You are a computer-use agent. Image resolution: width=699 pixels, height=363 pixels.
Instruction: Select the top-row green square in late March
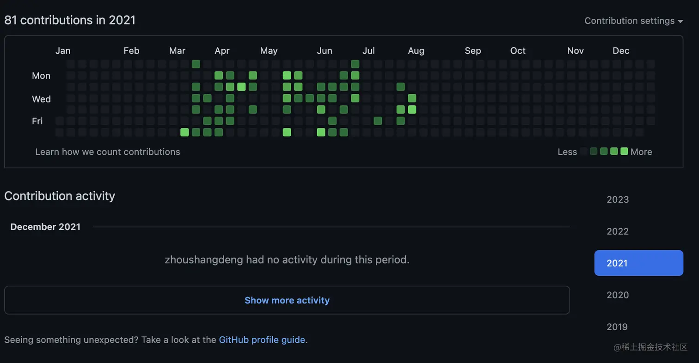[x=196, y=64]
